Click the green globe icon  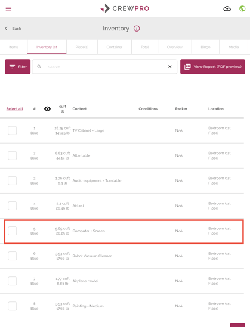(242, 8)
